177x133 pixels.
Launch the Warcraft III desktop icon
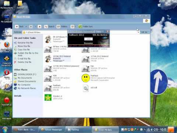point(7,102)
